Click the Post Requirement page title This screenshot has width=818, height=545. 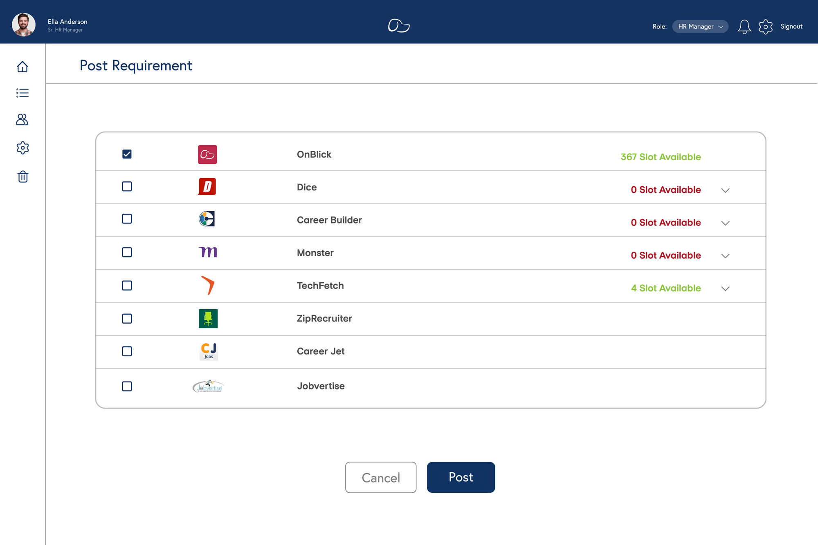click(136, 65)
